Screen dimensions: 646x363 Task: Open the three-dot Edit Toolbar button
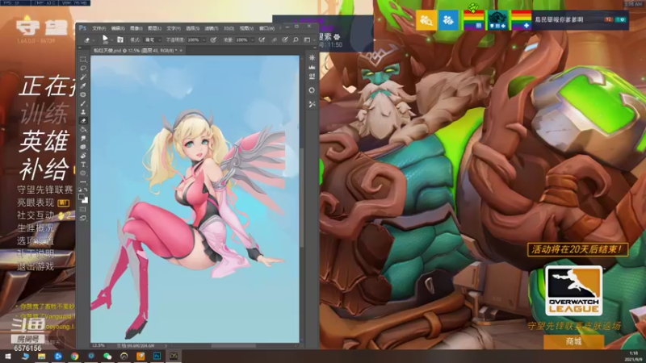tap(83, 182)
